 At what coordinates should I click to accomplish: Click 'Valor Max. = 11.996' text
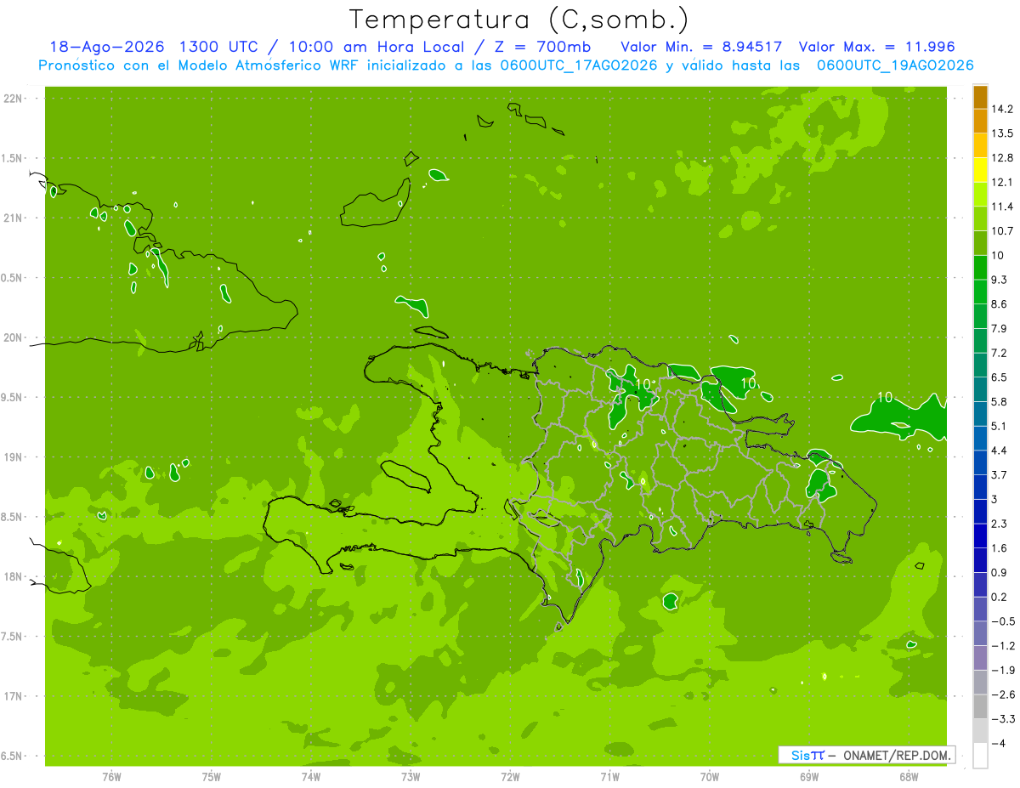[877, 47]
